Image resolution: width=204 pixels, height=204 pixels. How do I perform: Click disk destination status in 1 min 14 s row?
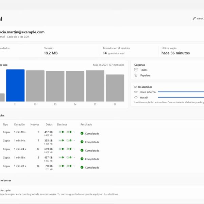coord(61,140)
